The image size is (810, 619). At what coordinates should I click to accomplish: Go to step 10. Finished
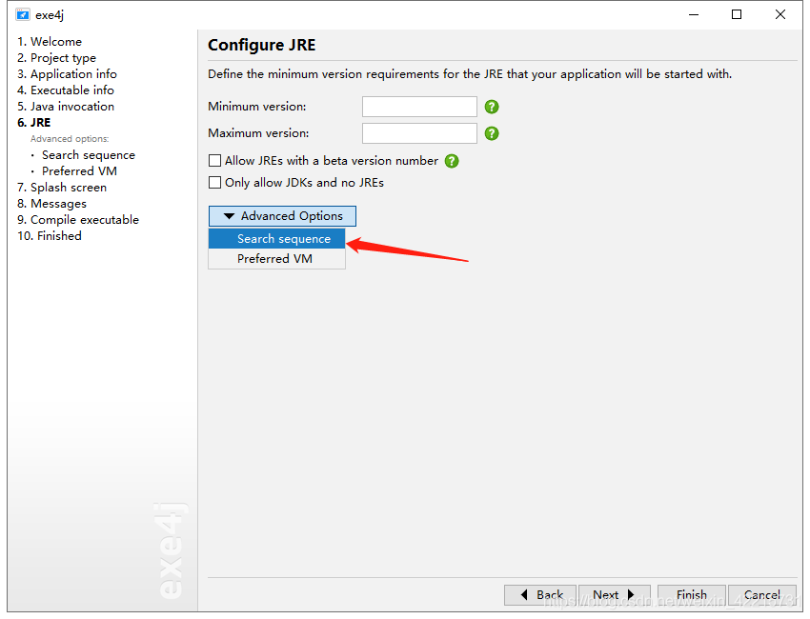click(50, 236)
